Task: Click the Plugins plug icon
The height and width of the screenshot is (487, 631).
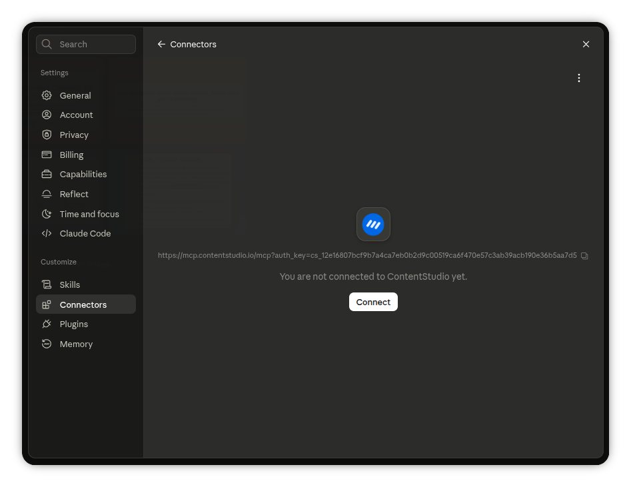Action: (x=47, y=324)
